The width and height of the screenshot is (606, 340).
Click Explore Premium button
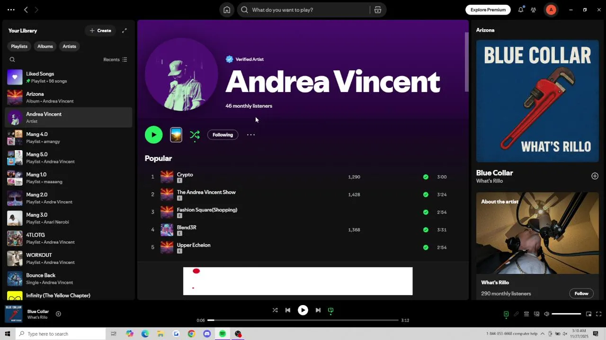[488, 10]
